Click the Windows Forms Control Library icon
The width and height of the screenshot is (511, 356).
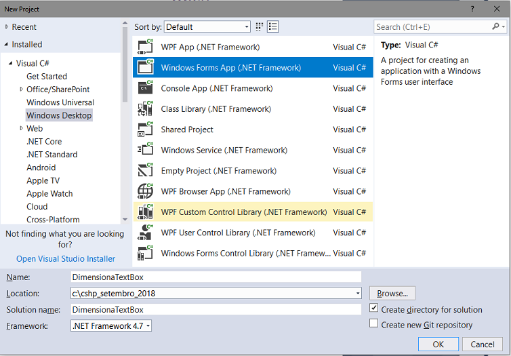click(x=145, y=253)
